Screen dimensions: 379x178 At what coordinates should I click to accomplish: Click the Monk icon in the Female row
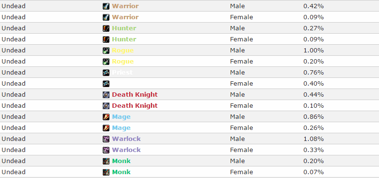(x=106, y=172)
